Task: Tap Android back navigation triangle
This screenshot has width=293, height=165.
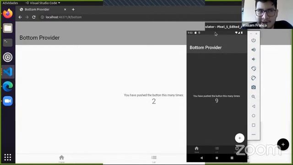Action: (x=201, y=158)
